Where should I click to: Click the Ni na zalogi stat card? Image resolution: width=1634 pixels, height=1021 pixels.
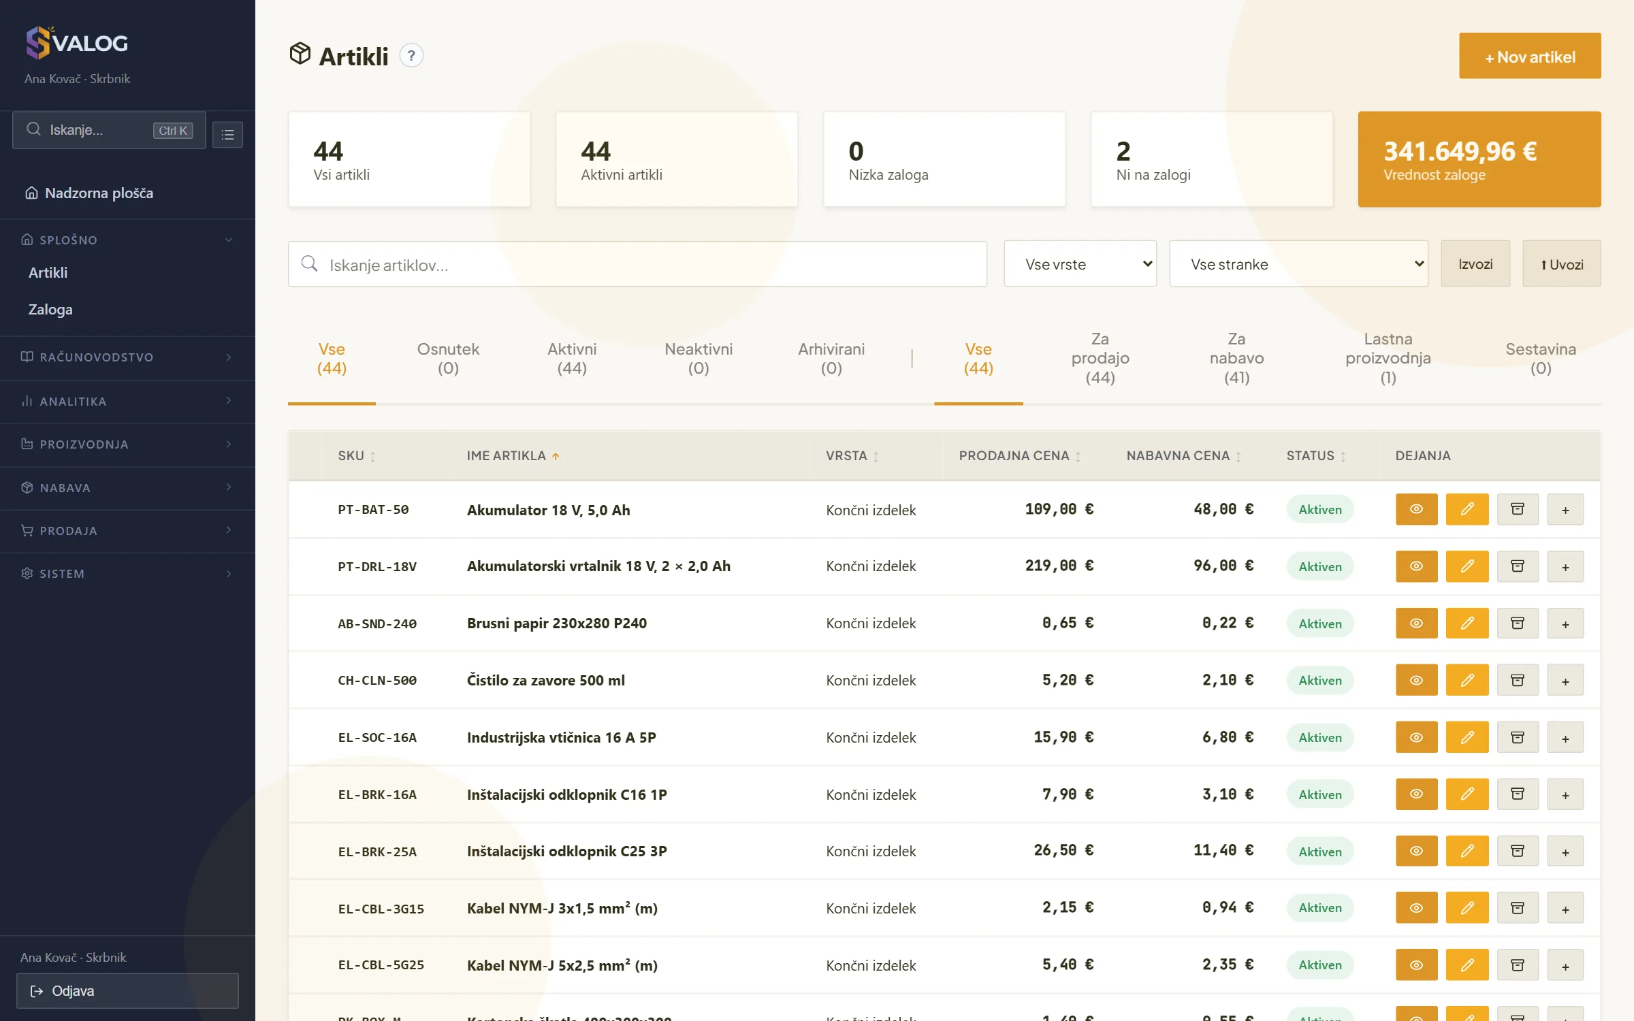pos(1212,159)
